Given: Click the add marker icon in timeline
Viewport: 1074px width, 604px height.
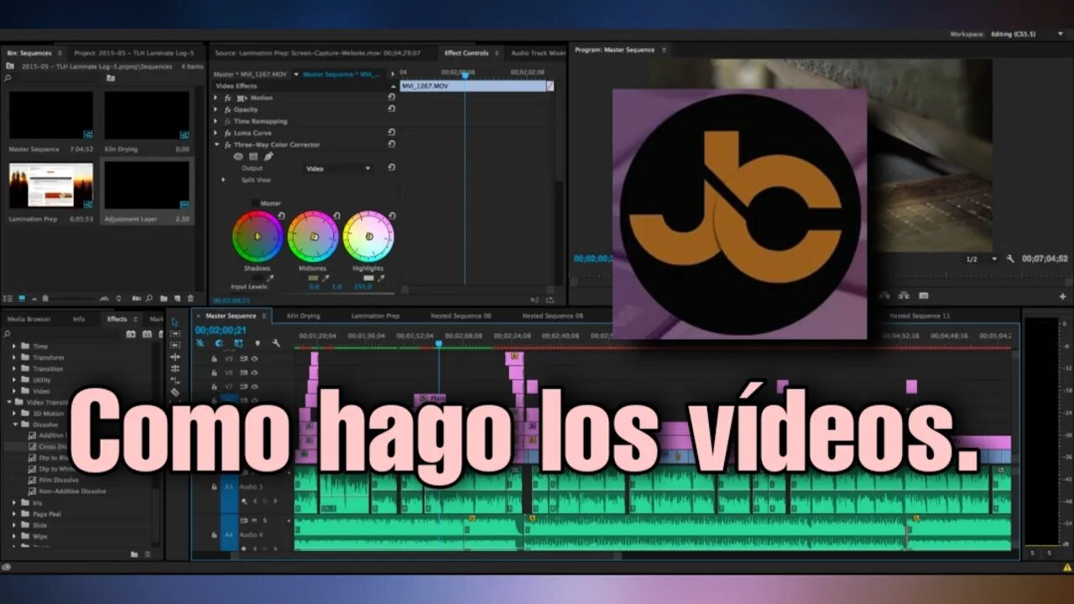Looking at the screenshot, I should click(x=258, y=343).
